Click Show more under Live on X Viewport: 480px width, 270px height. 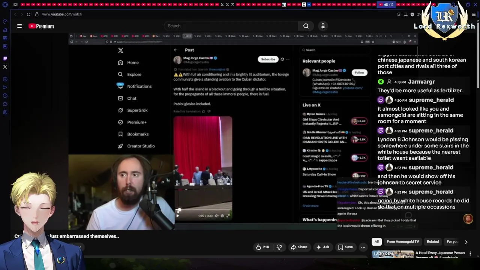(x=310, y=206)
